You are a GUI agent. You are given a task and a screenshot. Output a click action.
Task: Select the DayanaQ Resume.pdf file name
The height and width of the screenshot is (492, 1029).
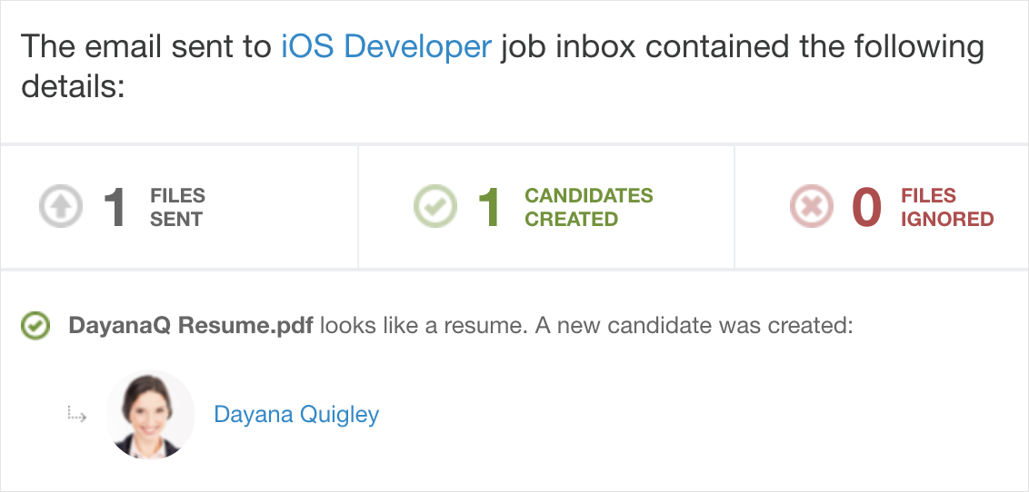tap(191, 326)
